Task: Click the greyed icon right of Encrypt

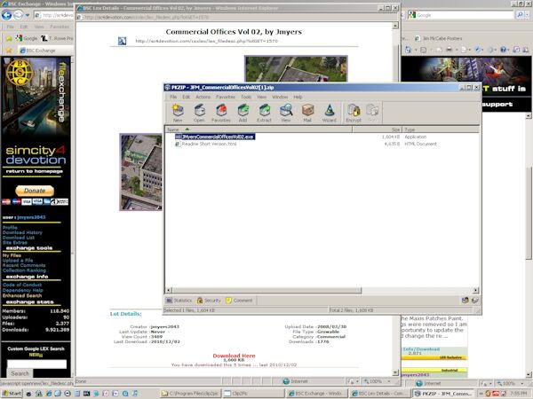Action: tap(372, 113)
